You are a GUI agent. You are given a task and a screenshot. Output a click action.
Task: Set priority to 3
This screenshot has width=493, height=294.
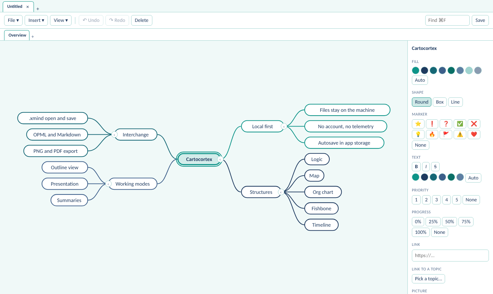pos(436,200)
